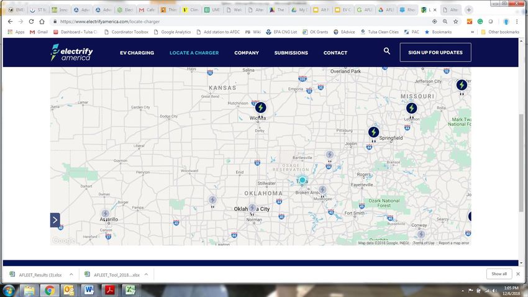Open the faded charger pin between Bartlesville and Joplin
Screen dimensions: 528x297
click(x=330, y=155)
